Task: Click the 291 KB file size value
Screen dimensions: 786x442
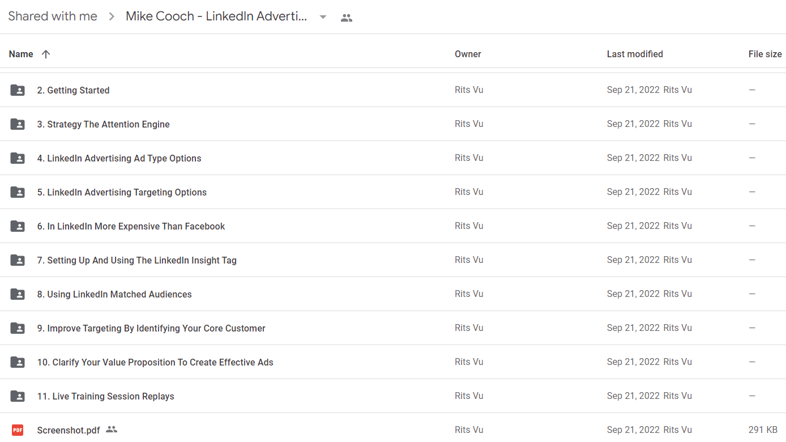Action: [x=763, y=430]
